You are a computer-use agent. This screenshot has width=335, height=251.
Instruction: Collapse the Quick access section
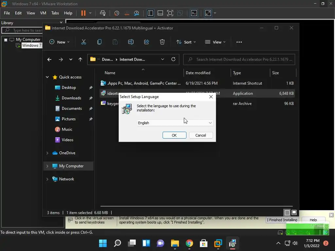(47, 77)
